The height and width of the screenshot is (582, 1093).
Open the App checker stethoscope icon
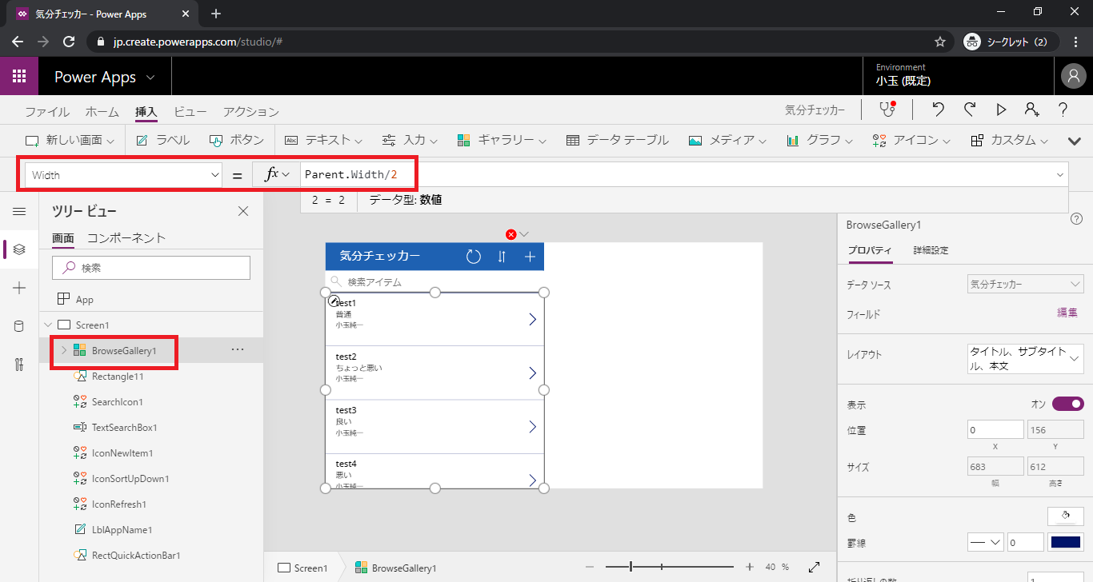pyautogui.click(x=886, y=110)
